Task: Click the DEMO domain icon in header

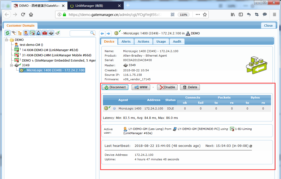Action: point(188,33)
